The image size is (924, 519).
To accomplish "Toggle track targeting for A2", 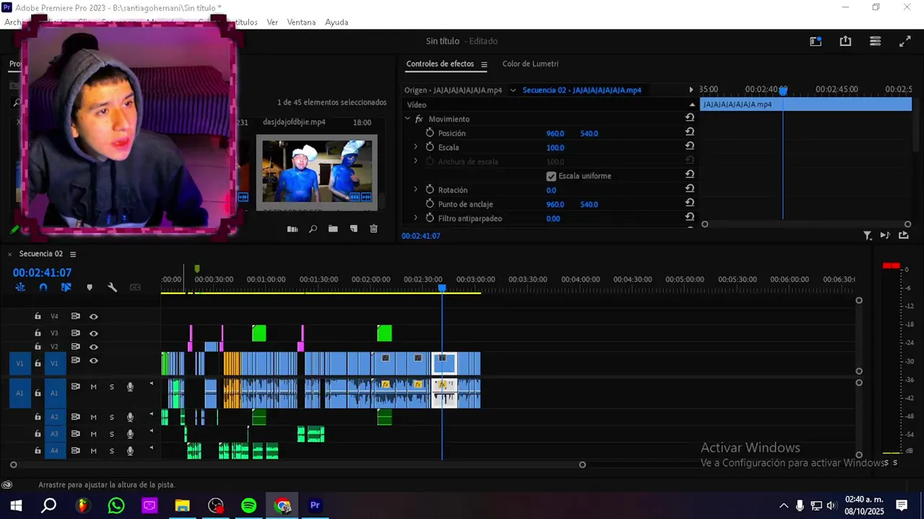I will tap(54, 417).
